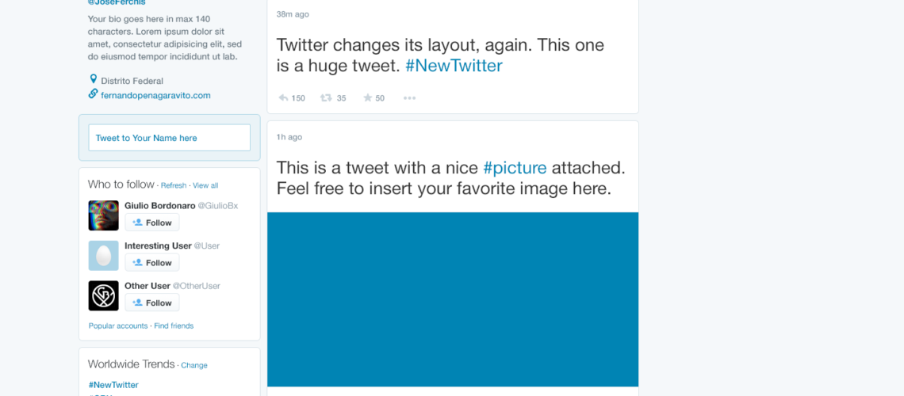904x396 pixels.
Task: Click Other User's black logo avatar
Action: pyautogui.click(x=103, y=296)
